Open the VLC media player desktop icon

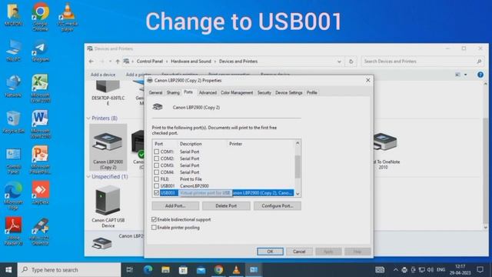pyautogui.click(x=67, y=17)
